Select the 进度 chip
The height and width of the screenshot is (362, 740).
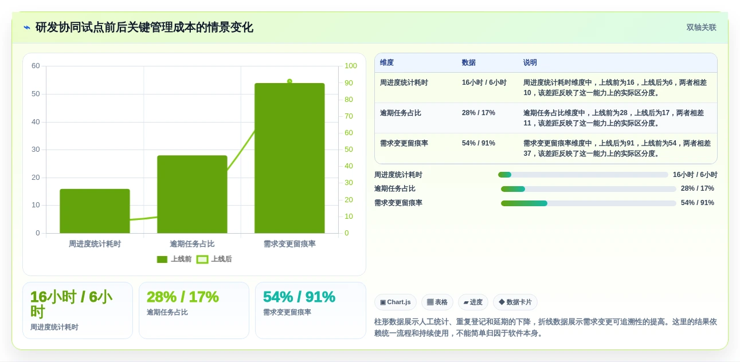(x=473, y=302)
